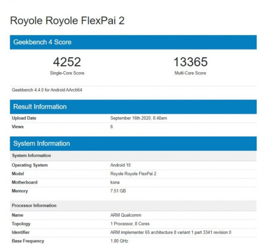Click the Identifier label

click(21, 232)
